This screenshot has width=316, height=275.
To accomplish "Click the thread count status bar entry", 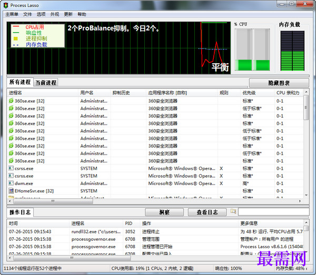I will click(x=33, y=268).
